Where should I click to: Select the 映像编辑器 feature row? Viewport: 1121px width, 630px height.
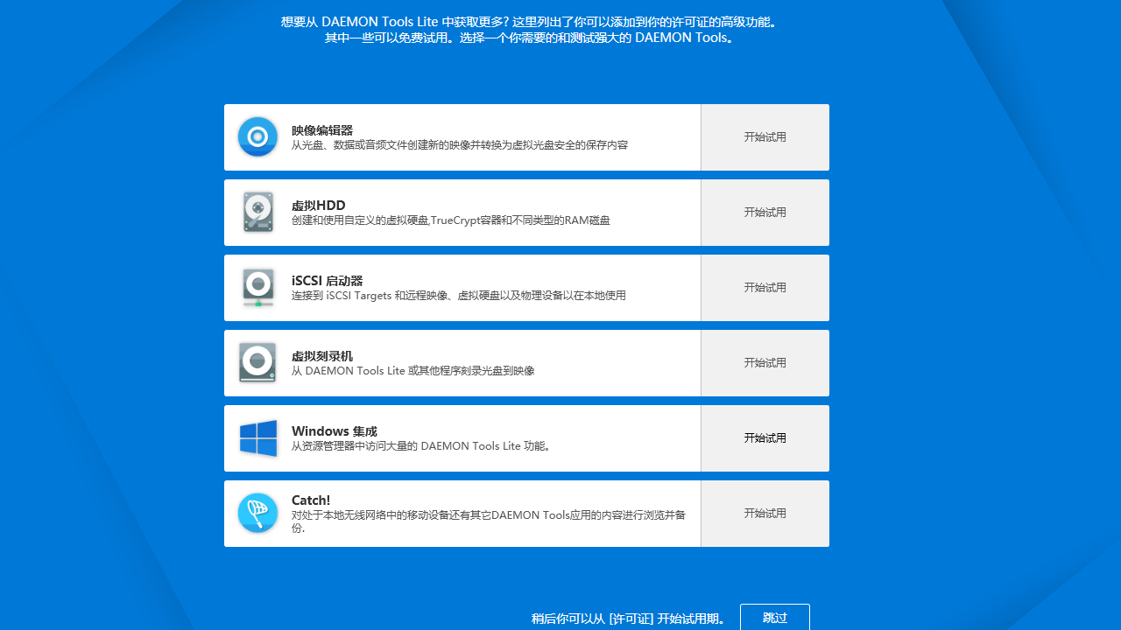point(462,136)
